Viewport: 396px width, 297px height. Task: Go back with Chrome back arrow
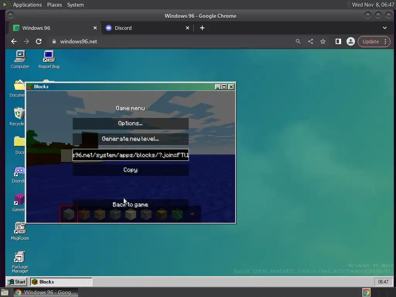click(14, 41)
